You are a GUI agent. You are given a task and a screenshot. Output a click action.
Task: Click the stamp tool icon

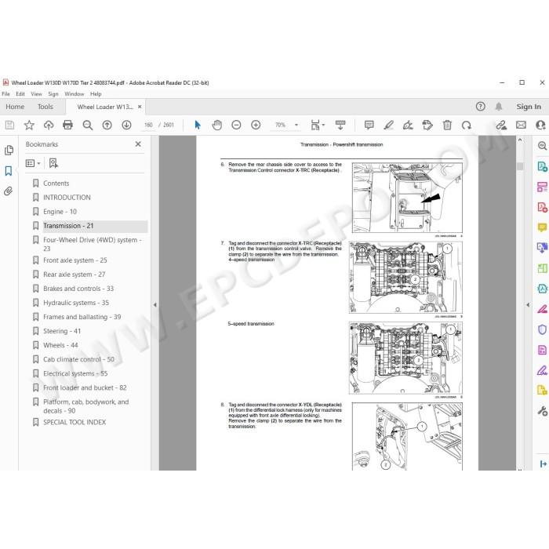[427, 125]
